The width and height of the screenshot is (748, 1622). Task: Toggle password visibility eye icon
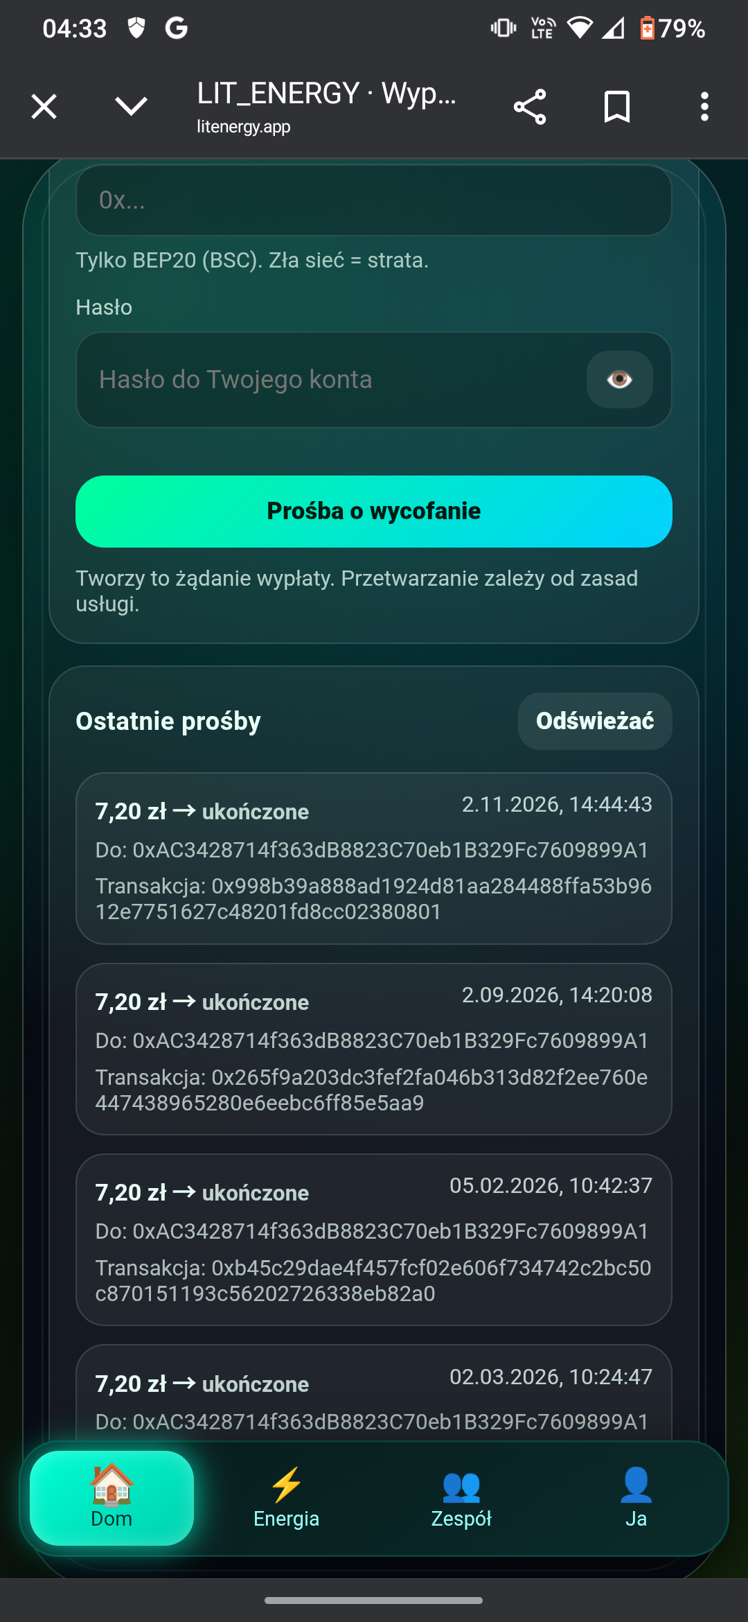pos(619,379)
